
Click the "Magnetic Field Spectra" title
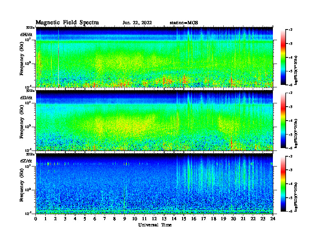pyautogui.click(x=67, y=23)
